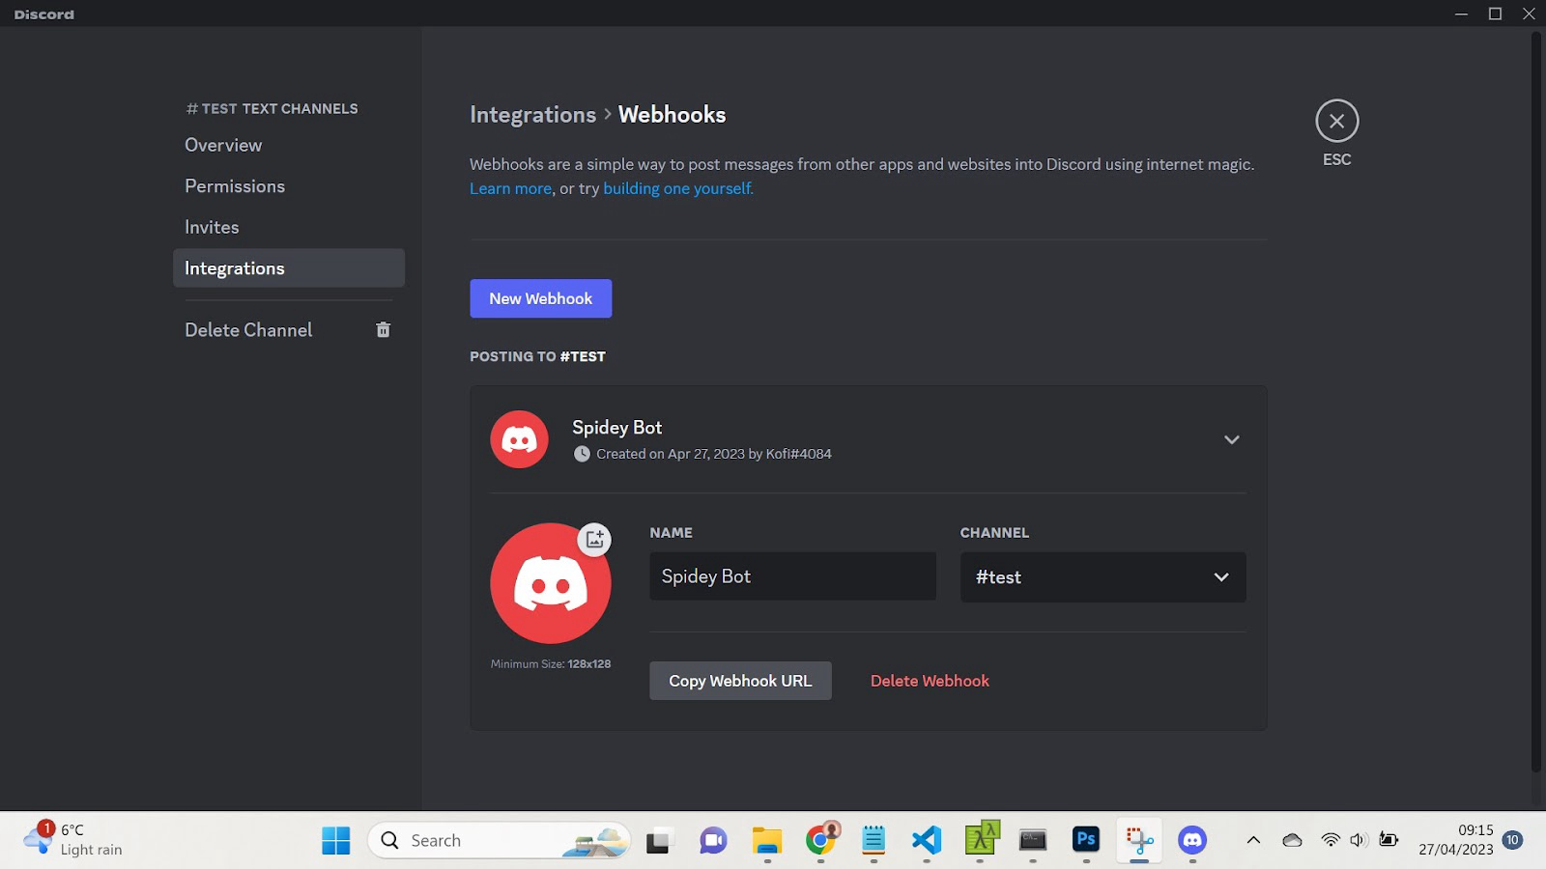The height and width of the screenshot is (869, 1546).
Task: Open File Explorer from the taskbar
Action: pos(767,840)
